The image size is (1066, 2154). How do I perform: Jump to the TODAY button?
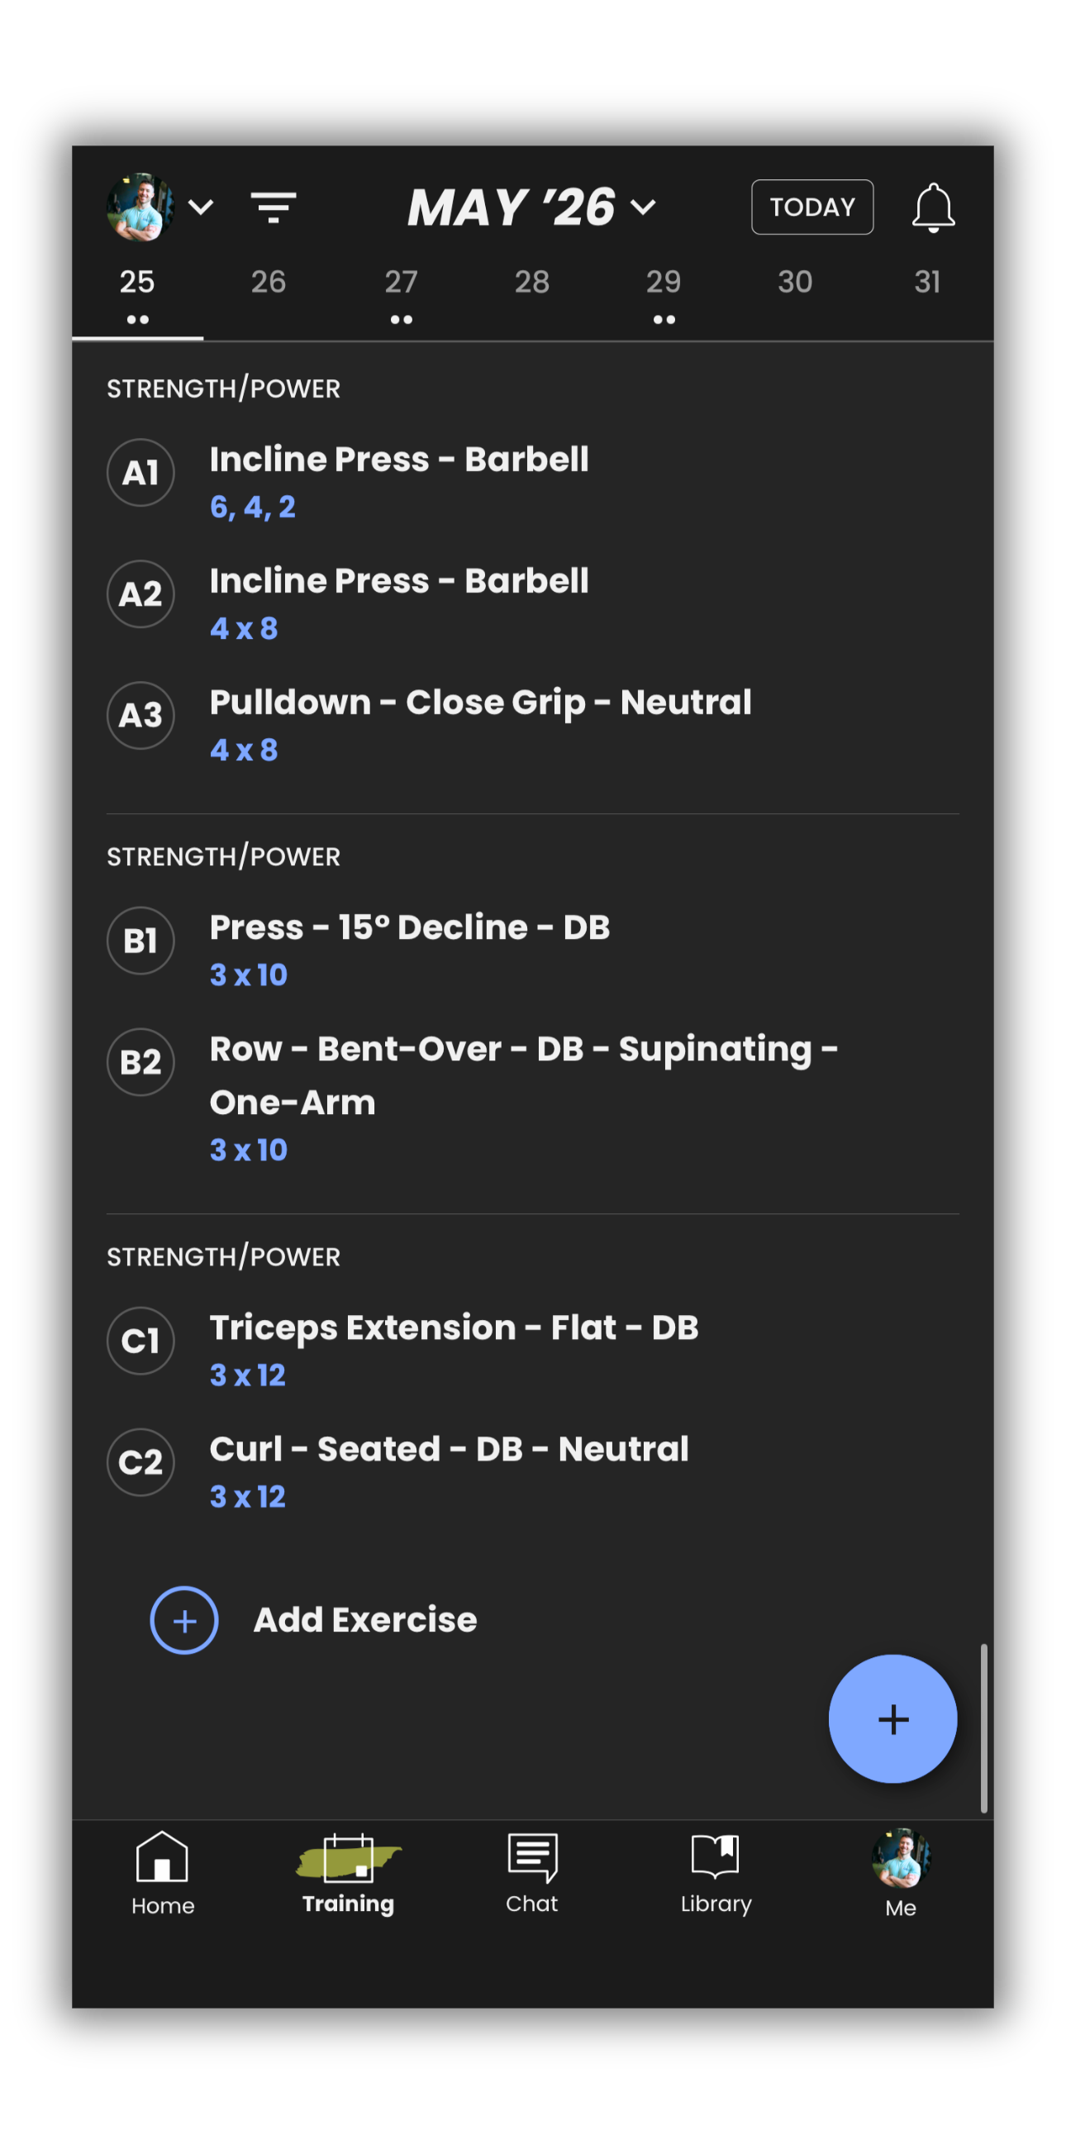tap(811, 207)
